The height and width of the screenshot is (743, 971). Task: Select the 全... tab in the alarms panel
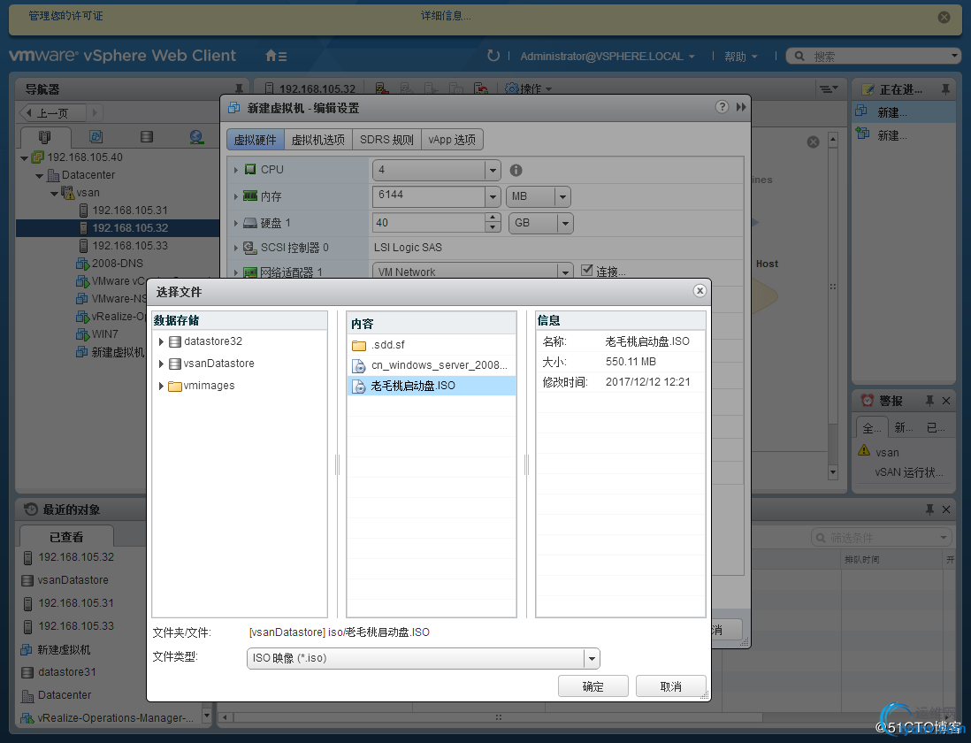(871, 428)
